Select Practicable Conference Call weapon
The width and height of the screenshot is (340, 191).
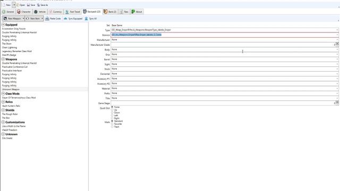[x=15, y=67]
